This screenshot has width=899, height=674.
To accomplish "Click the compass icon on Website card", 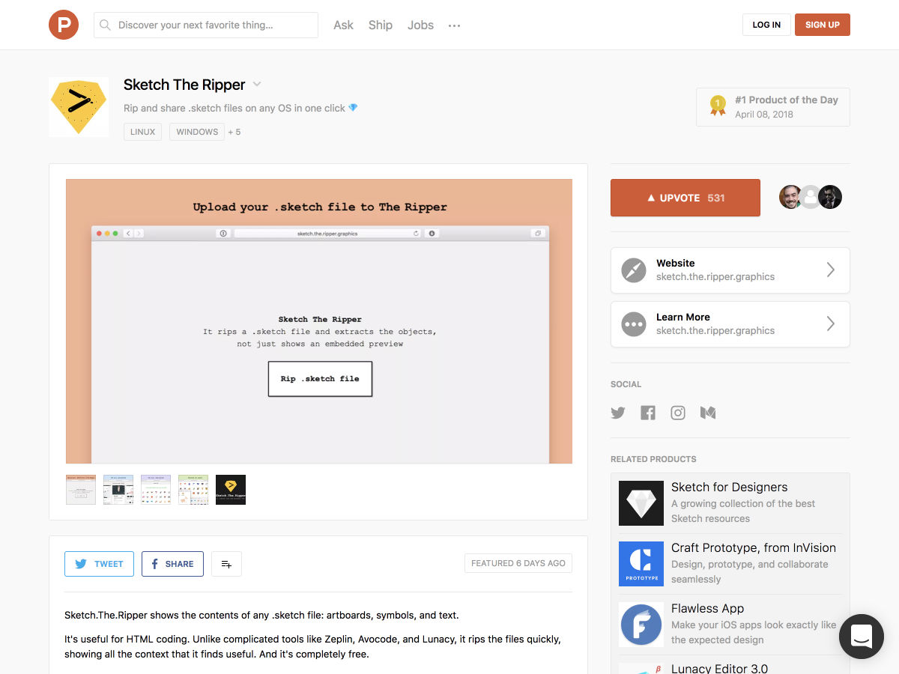I will 634,270.
